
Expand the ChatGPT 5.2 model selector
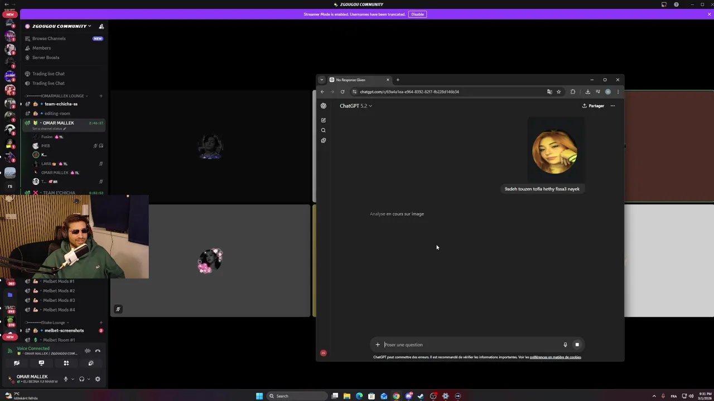356,106
